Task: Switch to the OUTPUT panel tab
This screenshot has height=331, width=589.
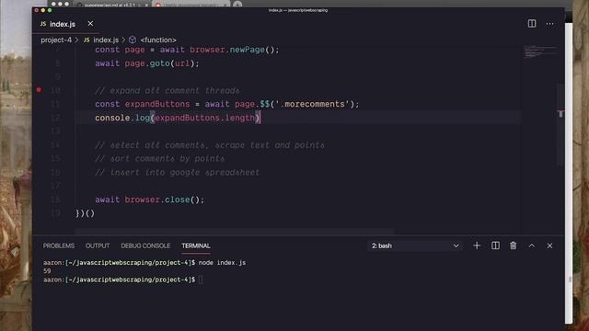Action: click(x=98, y=245)
